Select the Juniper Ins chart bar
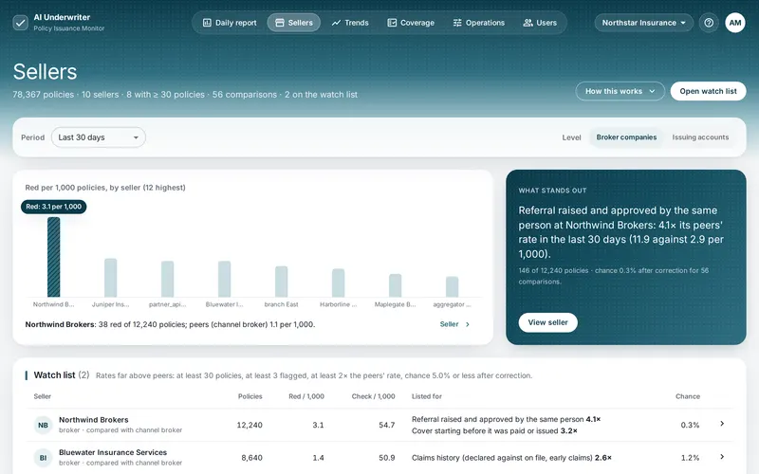This screenshot has height=474, width=759. point(110,278)
